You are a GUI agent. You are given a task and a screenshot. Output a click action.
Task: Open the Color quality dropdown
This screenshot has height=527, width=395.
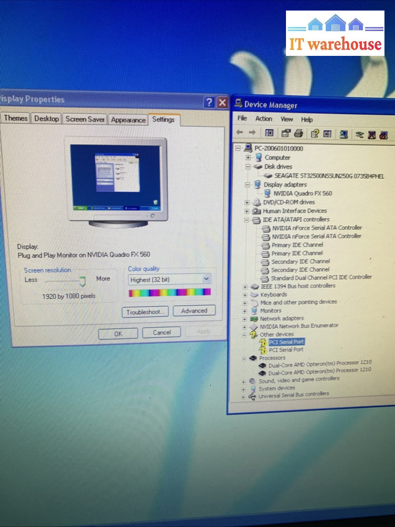coord(206,279)
